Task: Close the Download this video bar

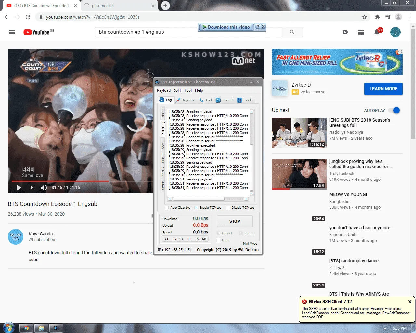Action: (x=263, y=27)
